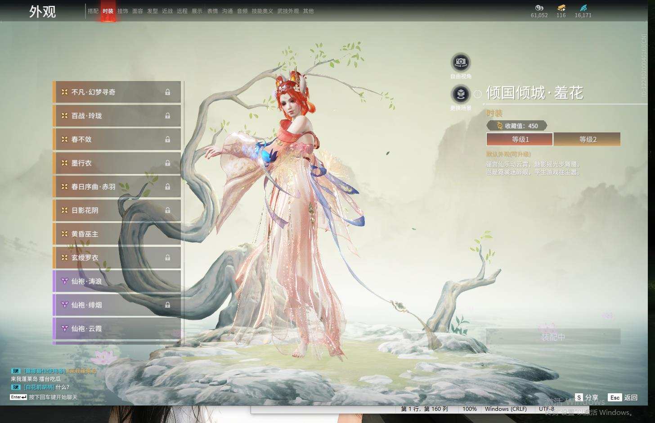This screenshot has width=655, height=423.
Task: Select outfit level 等级1
Action: (x=520, y=139)
